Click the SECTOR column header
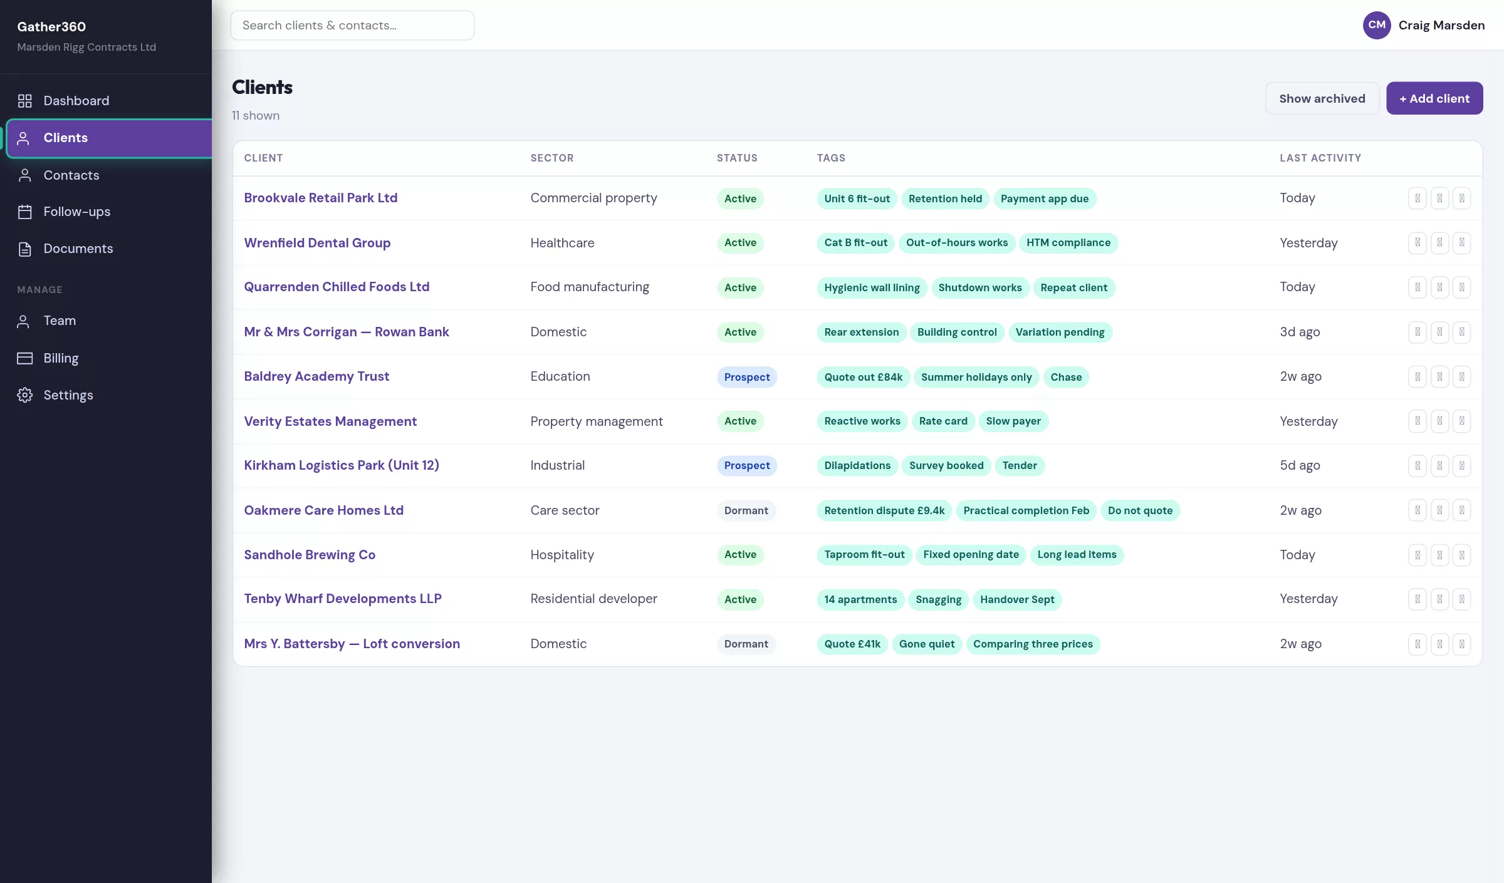The width and height of the screenshot is (1504, 883). click(552, 158)
